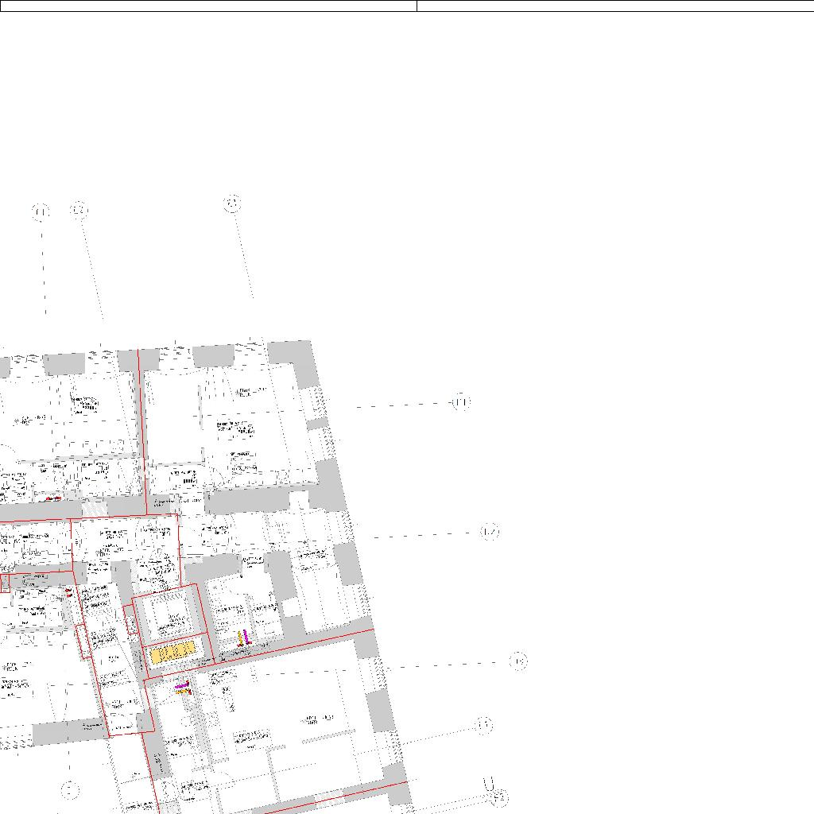This screenshot has width=814, height=814.
Task: Click the rightmost grid bubble above the plan
Action: pyautogui.click(x=231, y=204)
